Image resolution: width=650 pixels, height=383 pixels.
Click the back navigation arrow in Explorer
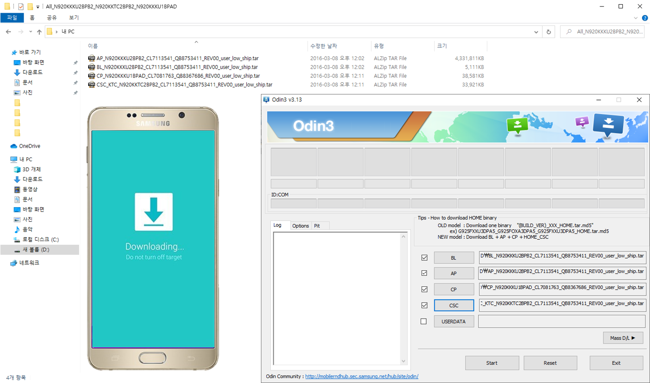point(8,32)
